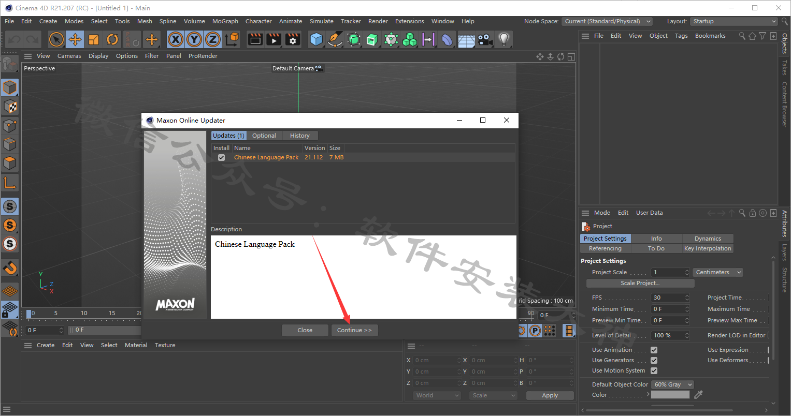
Task: Open the ProRender viewport menu
Action: tap(203, 56)
